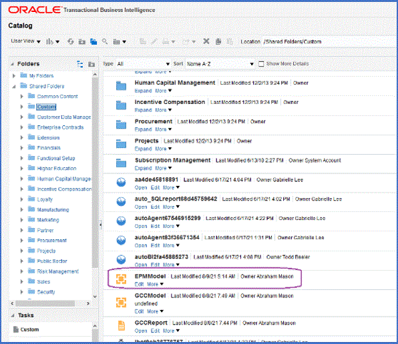The width and height of the screenshot is (398, 344).
Task: Select the Risk Management tree folder
Action: 58,271
